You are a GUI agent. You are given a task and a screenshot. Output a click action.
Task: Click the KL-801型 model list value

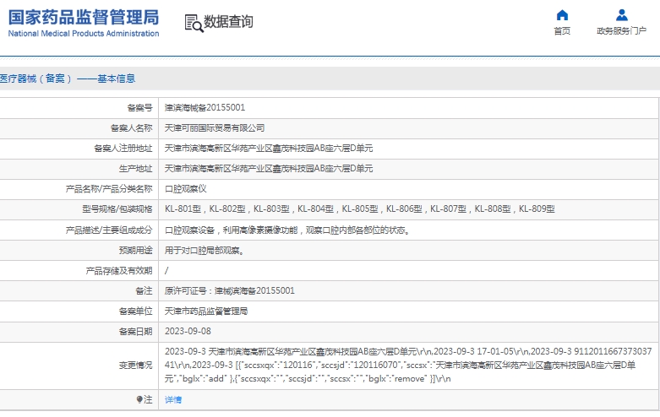click(359, 208)
